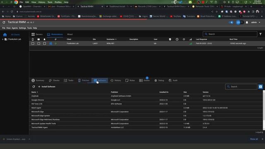Click the reboot needed power column icon
Screen dimensions: 265x149
(x=184, y=39)
